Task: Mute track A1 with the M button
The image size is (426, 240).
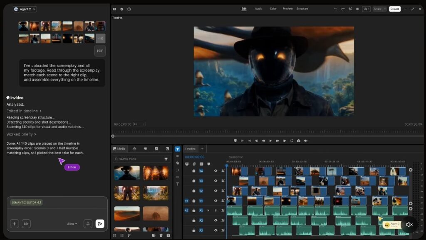Action: 208,210
